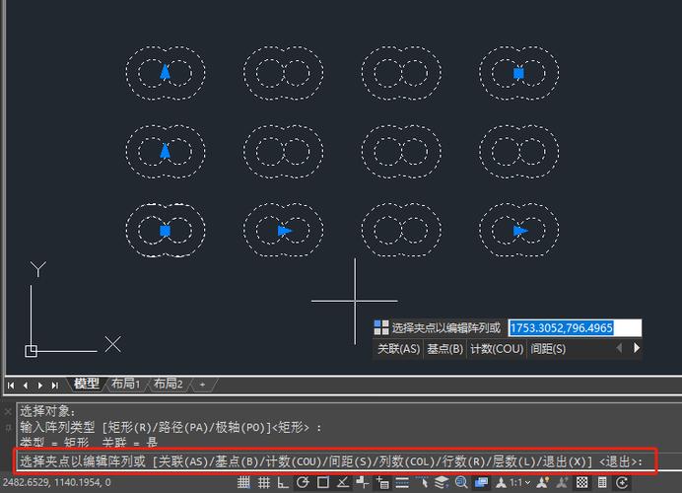The width and height of the screenshot is (682, 493).
Task: Click the coordinate input field 1753.3052,796.4965
Action: click(574, 328)
